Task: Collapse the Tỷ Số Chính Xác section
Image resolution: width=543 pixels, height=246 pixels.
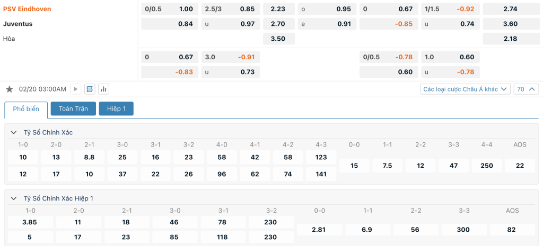Action: coord(14,132)
